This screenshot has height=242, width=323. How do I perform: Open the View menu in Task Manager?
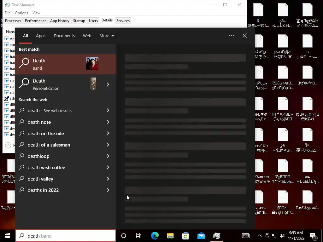click(x=36, y=13)
